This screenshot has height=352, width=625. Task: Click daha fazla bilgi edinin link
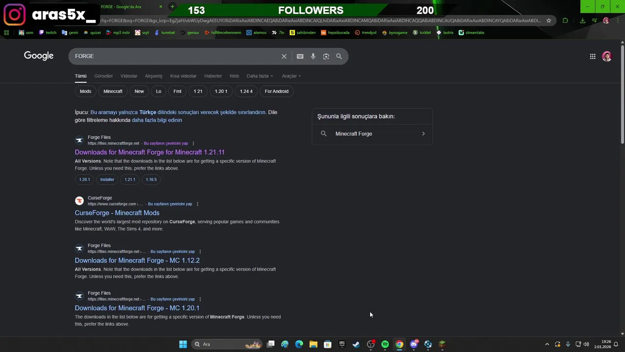[157, 120]
